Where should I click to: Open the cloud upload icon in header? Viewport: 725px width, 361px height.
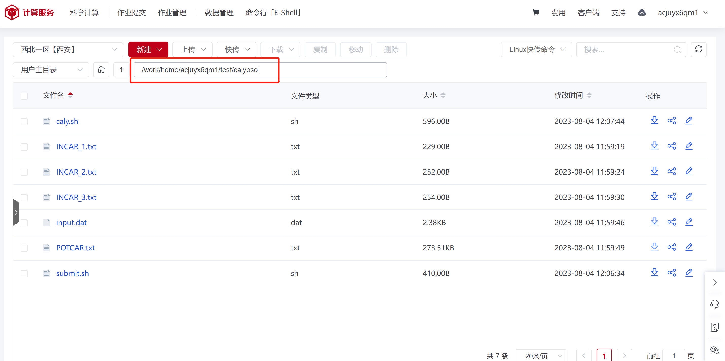[641, 12]
